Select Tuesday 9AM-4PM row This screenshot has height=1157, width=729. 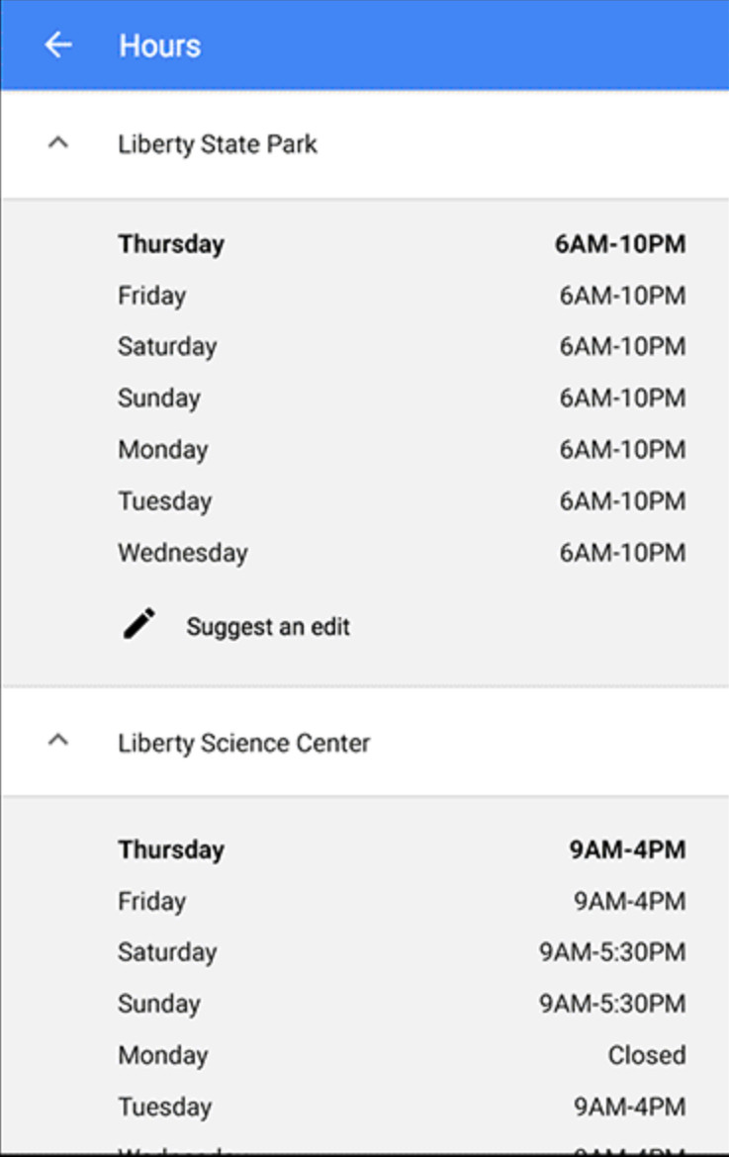(401, 1108)
